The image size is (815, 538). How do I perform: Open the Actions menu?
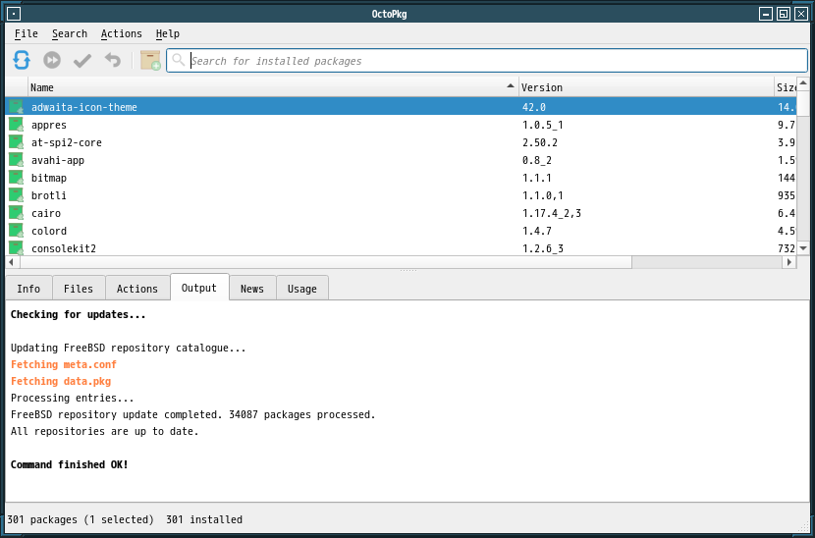122,33
